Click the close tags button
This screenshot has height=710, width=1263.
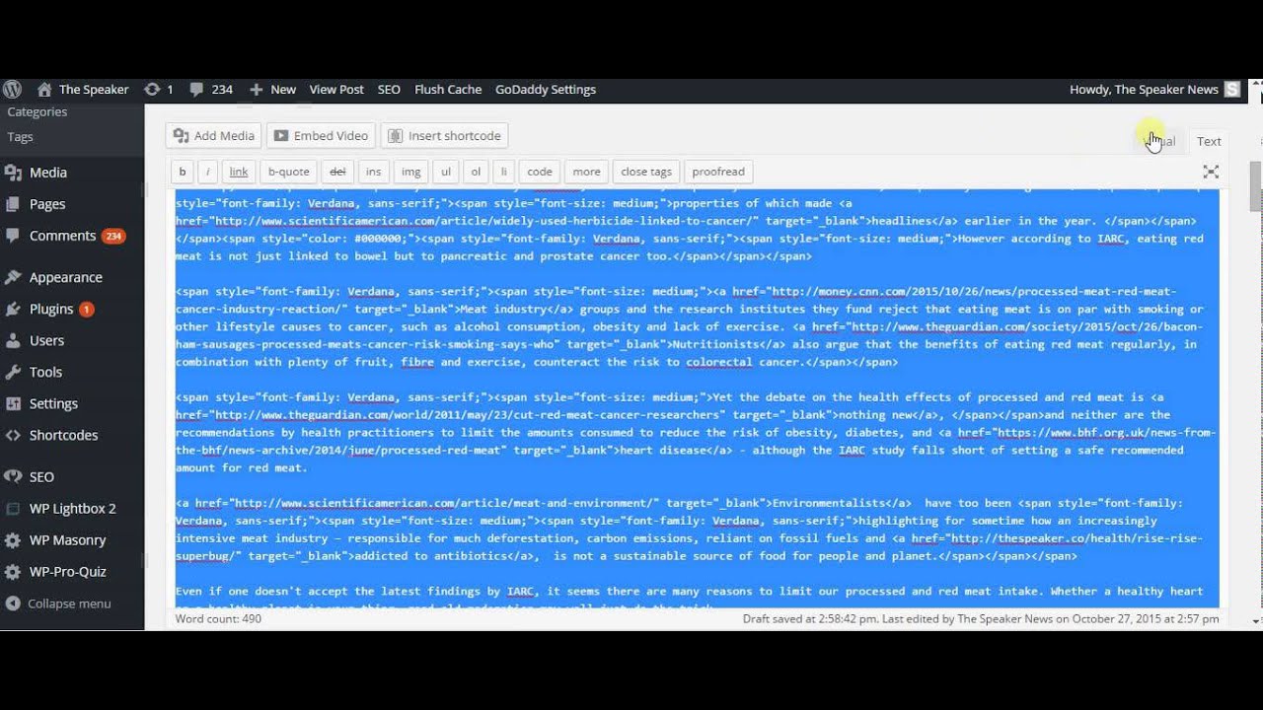pos(646,172)
